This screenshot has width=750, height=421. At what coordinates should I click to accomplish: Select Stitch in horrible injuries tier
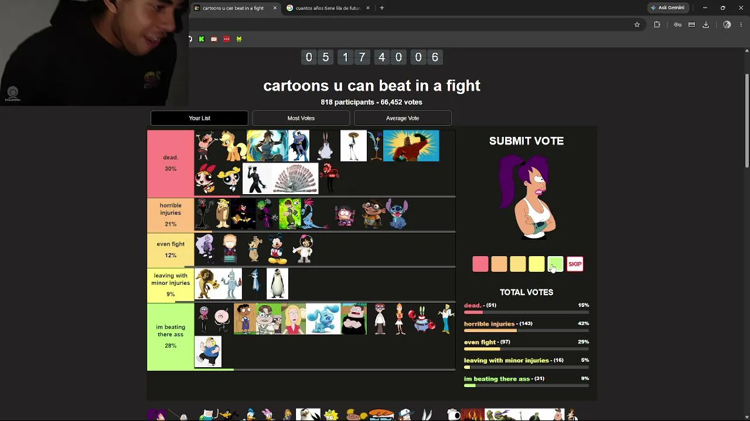click(x=398, y=213)
